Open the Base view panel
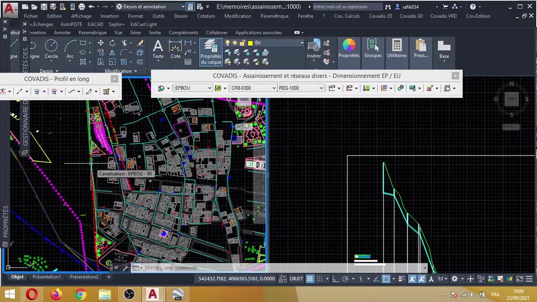Screen dimensions: 537x302 pos(444,49)
